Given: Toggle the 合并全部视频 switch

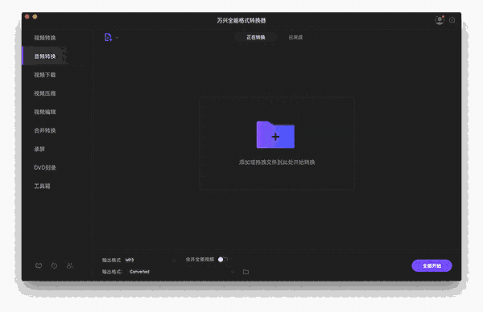Looking at the screenshot, I should click(x=223, y=260).
